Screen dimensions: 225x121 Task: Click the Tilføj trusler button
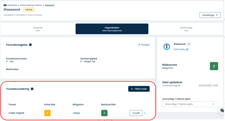tap(139, 89)
